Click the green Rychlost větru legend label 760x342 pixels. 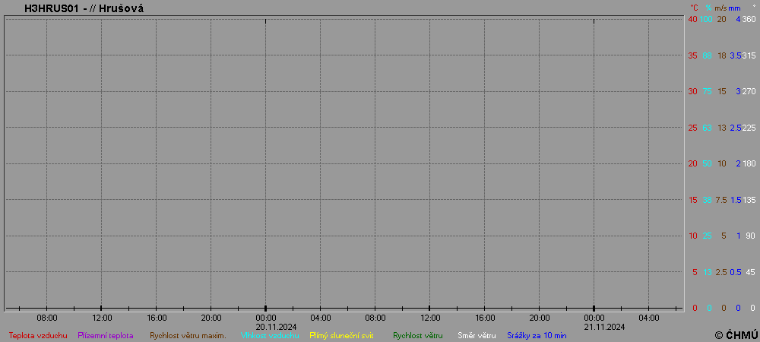[417, 335]
